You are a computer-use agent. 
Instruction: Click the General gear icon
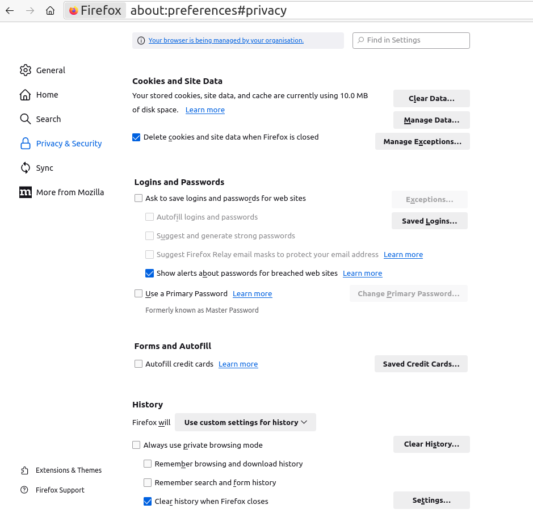[25, 70]
